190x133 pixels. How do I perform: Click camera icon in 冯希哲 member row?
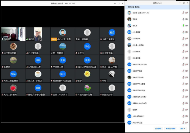187,19
